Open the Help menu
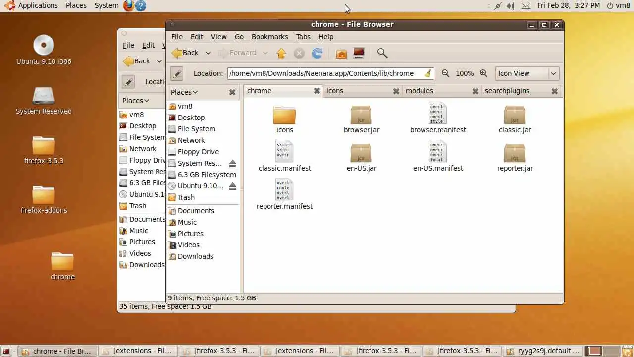Screen dimensions: 634x357 tap(325, 37)
